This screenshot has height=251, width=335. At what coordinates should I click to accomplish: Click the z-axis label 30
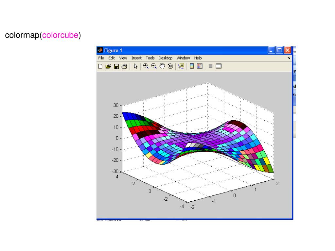click(116, 105)
